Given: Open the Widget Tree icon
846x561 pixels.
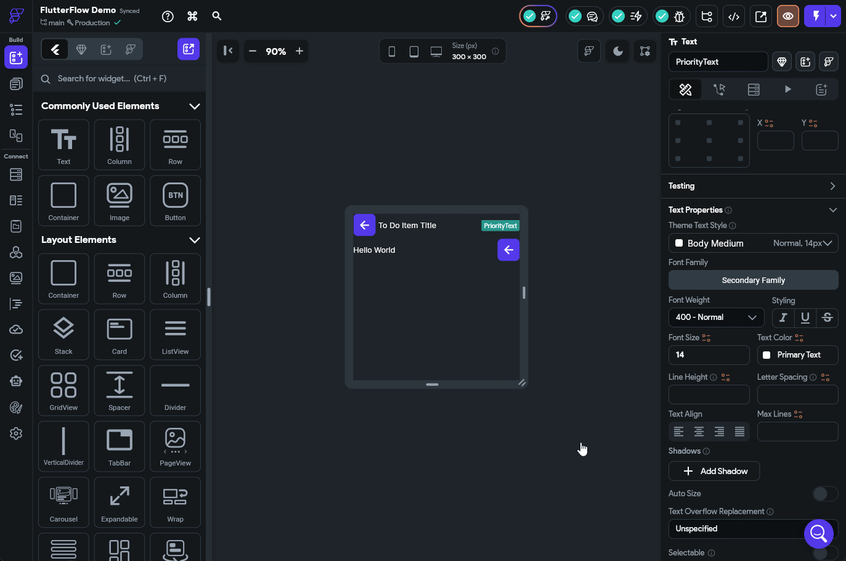Looking at the screenshot, I should pyautogui.click(x=16, y=110).
